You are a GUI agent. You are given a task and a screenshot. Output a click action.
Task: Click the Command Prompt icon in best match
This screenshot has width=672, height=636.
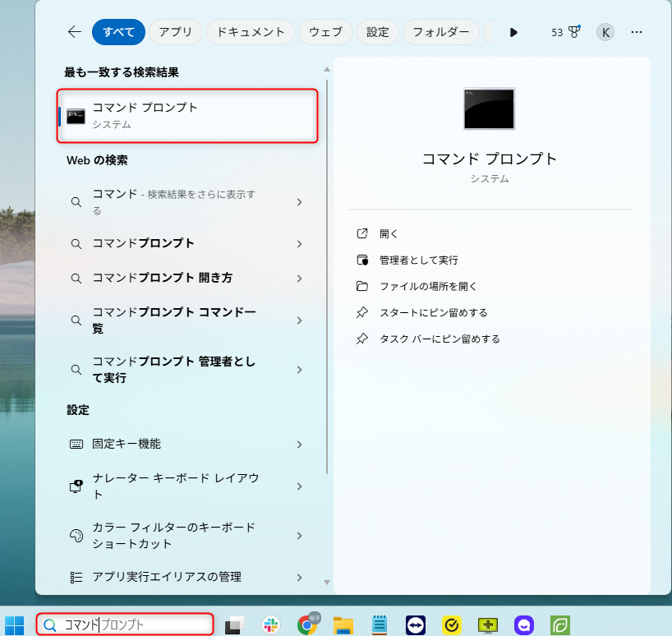point(76,116)
